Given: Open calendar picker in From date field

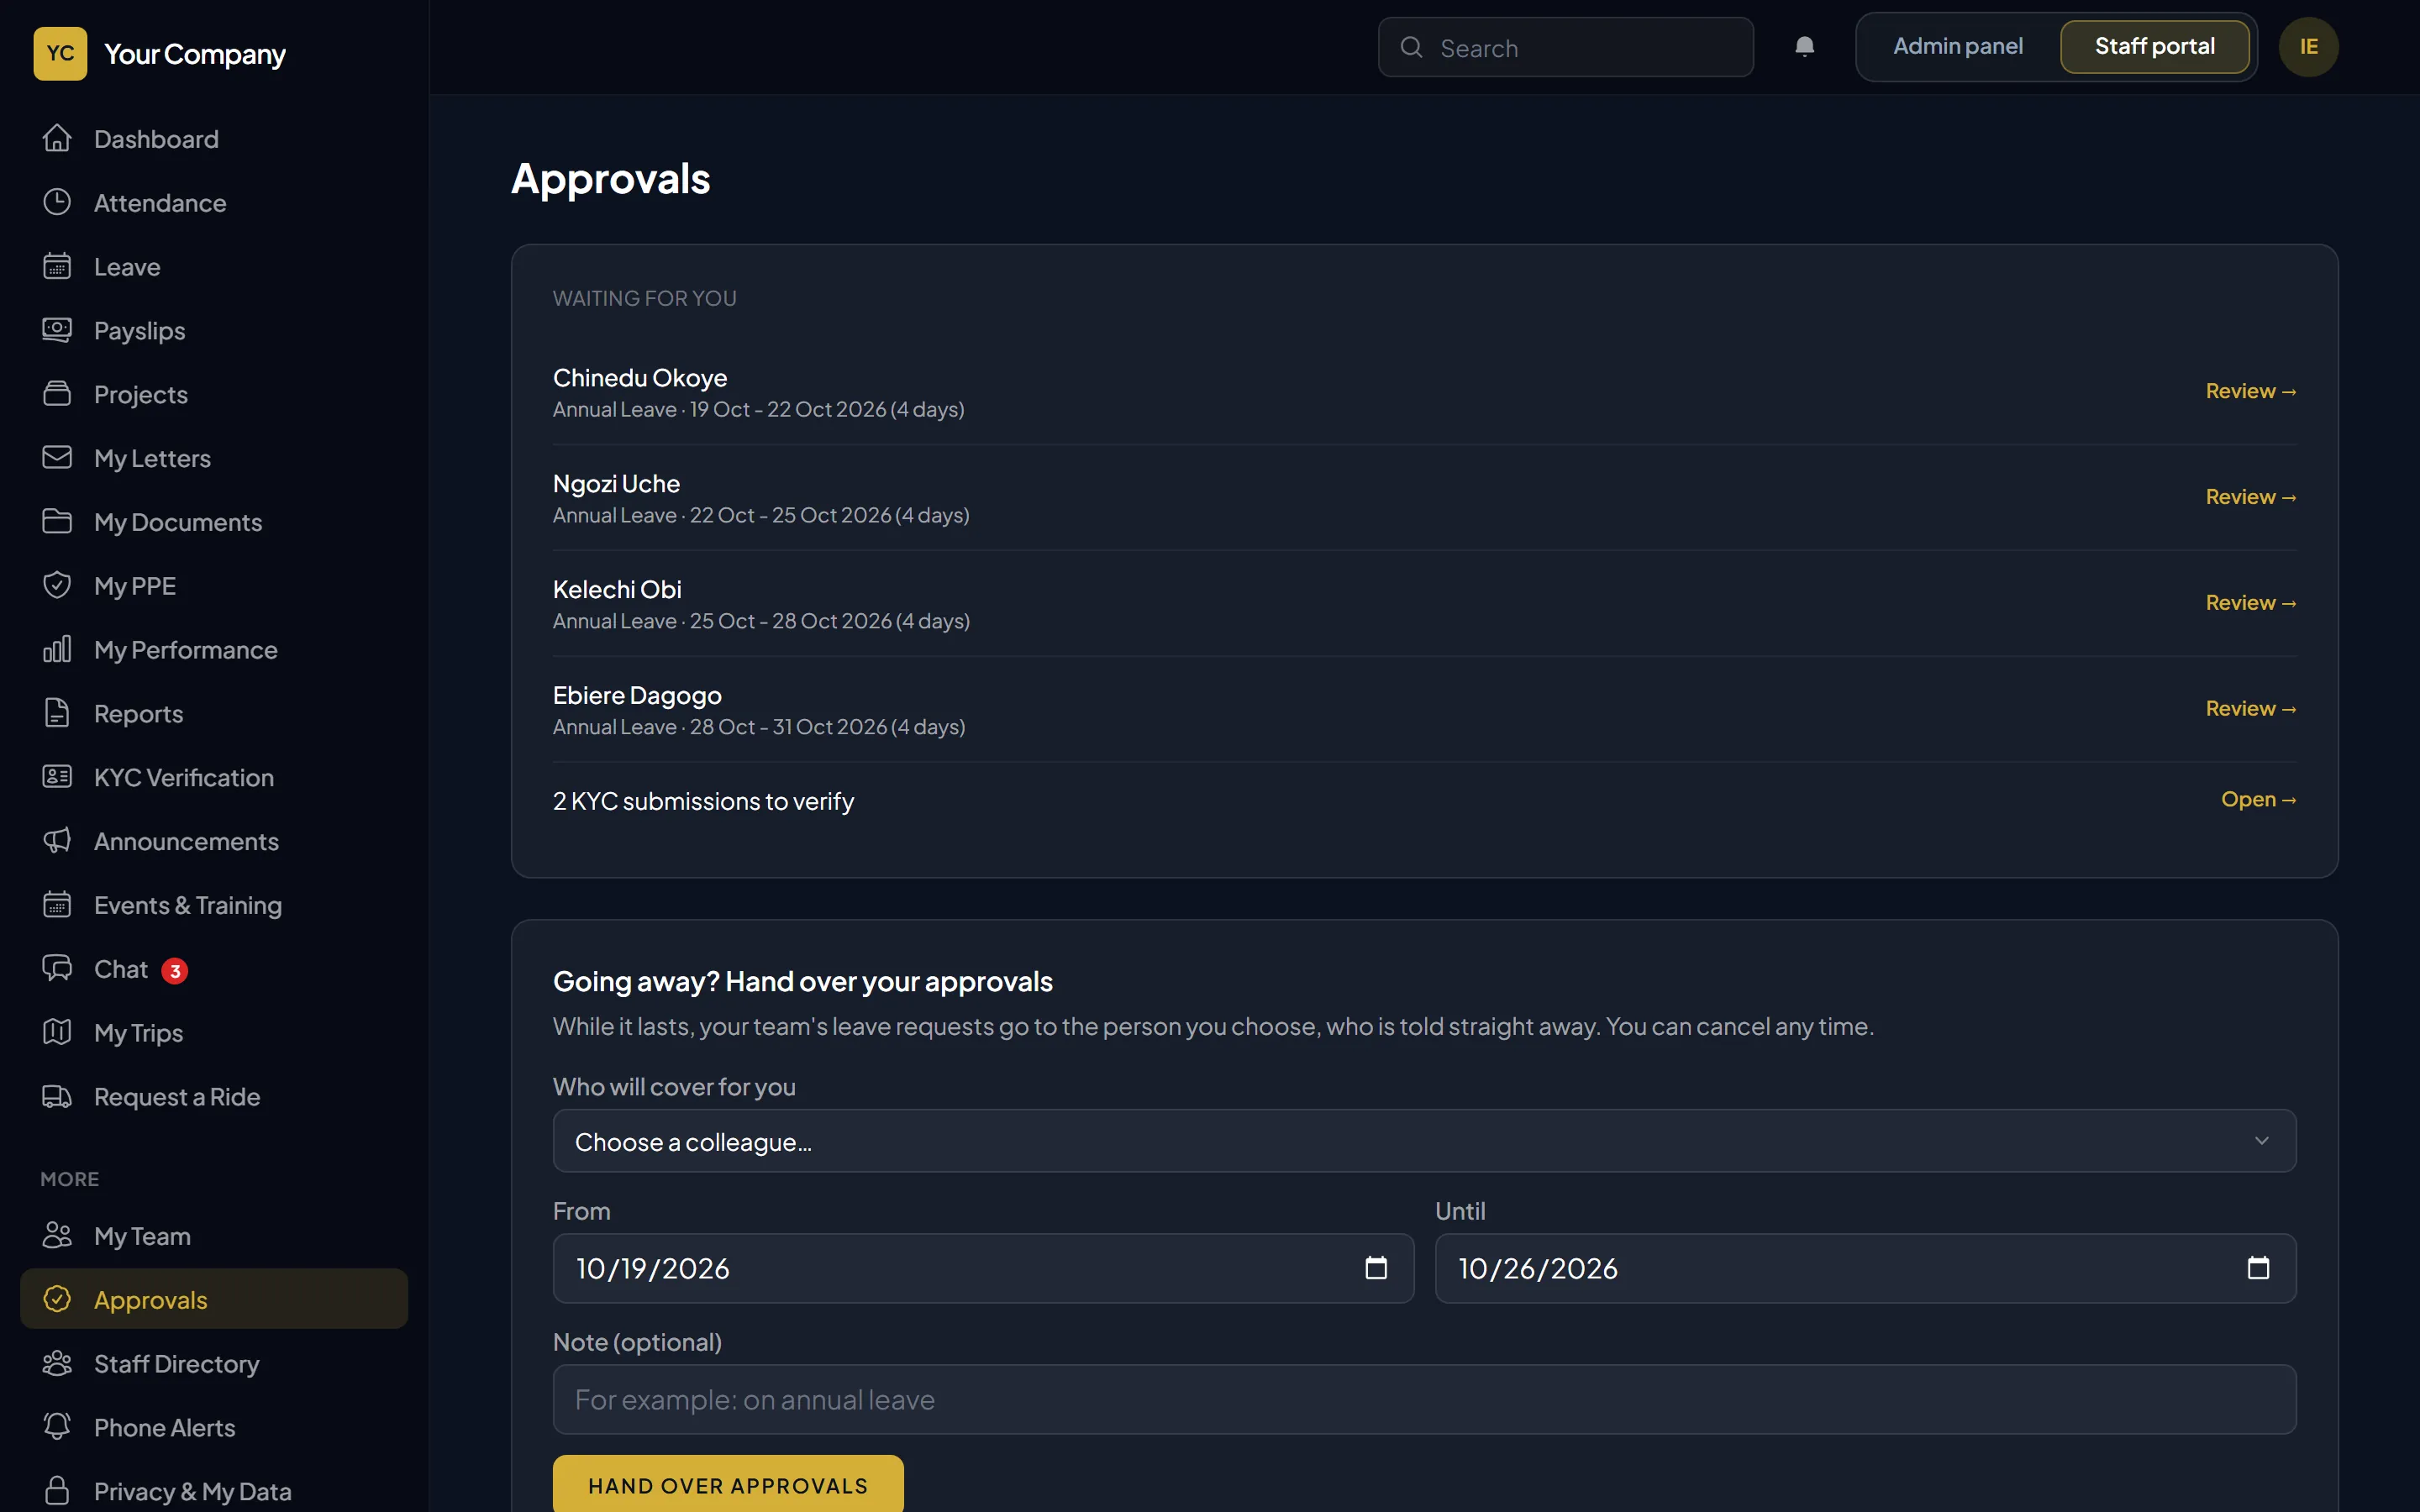Looking at the screenshot, I should (1376, 1268).
